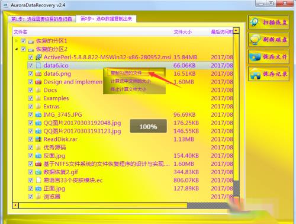Collapse the 恢复的分区2 tree node
The height and width of the screenshot is (224, 296).
coord(17,49)
